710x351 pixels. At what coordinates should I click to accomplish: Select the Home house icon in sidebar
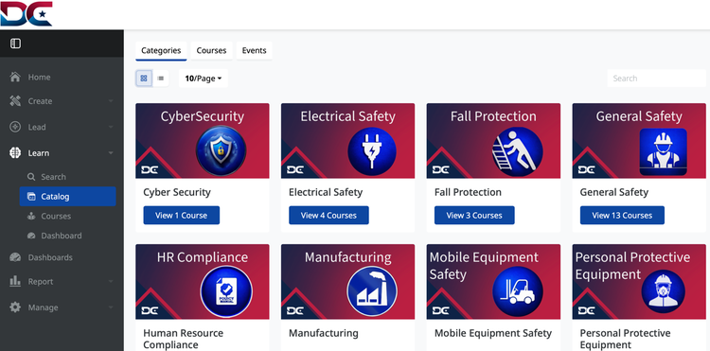coord(15,77)
